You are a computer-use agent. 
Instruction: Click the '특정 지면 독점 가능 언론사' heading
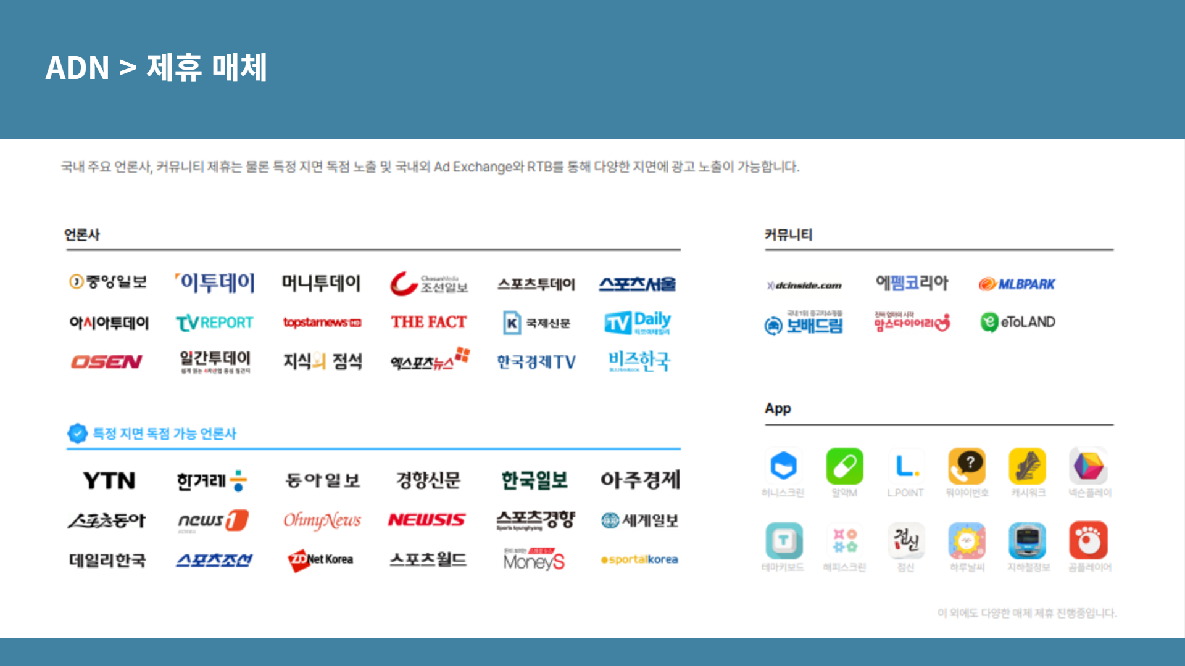(164, 434)
